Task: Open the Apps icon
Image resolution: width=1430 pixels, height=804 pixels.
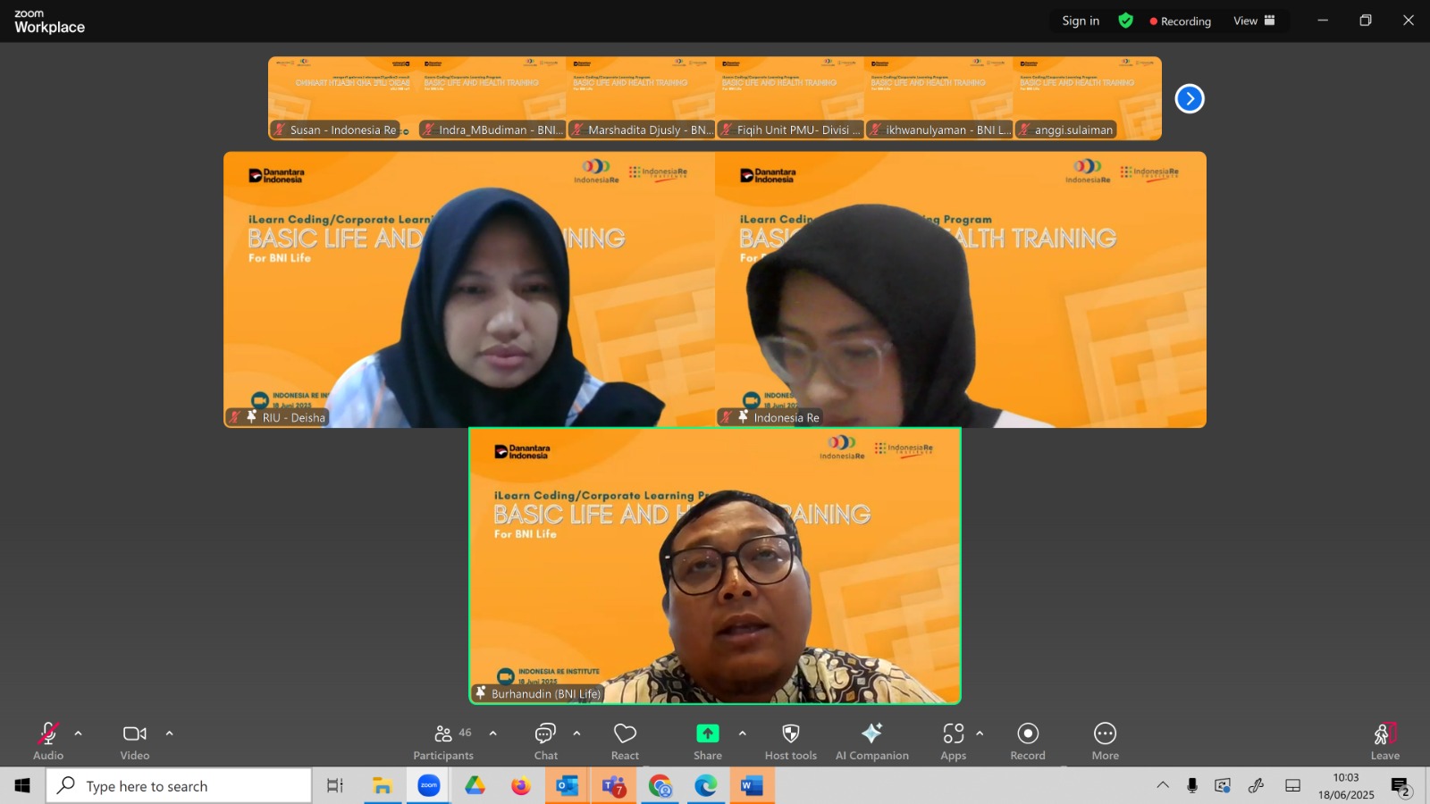Action: [x=953, y=733]
